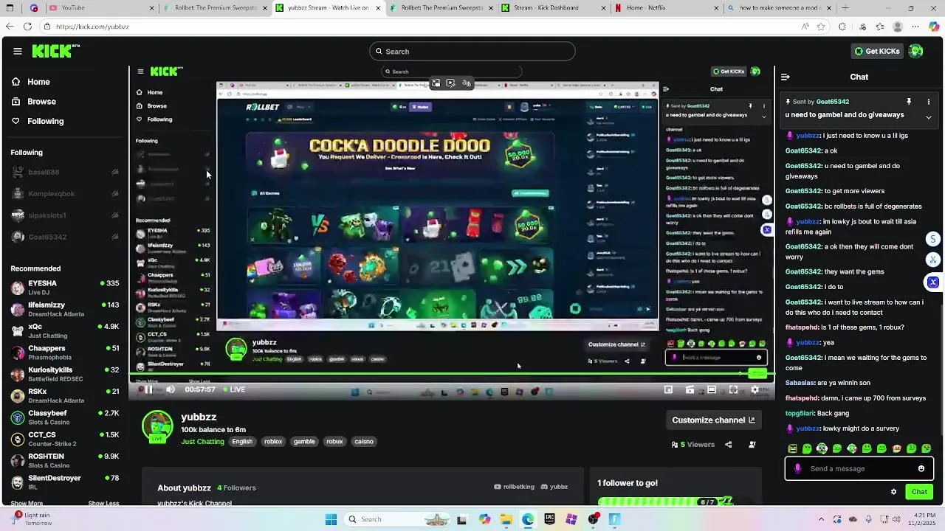The width and height of the screenshot is (945, 531).
Task: Go back in the browser
Action: coord(9,27)
